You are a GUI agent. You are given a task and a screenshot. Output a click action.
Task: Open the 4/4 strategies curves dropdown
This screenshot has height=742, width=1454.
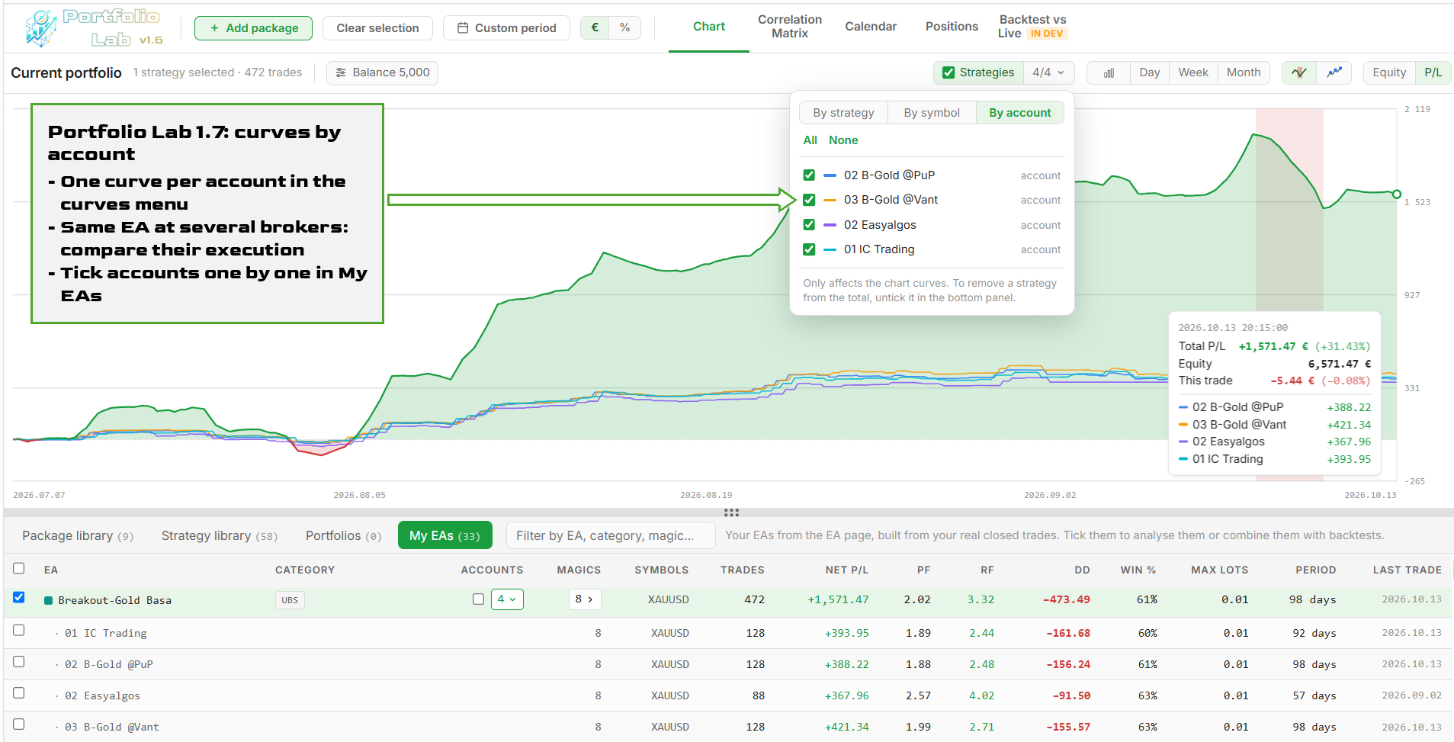tap(1048, 72)
